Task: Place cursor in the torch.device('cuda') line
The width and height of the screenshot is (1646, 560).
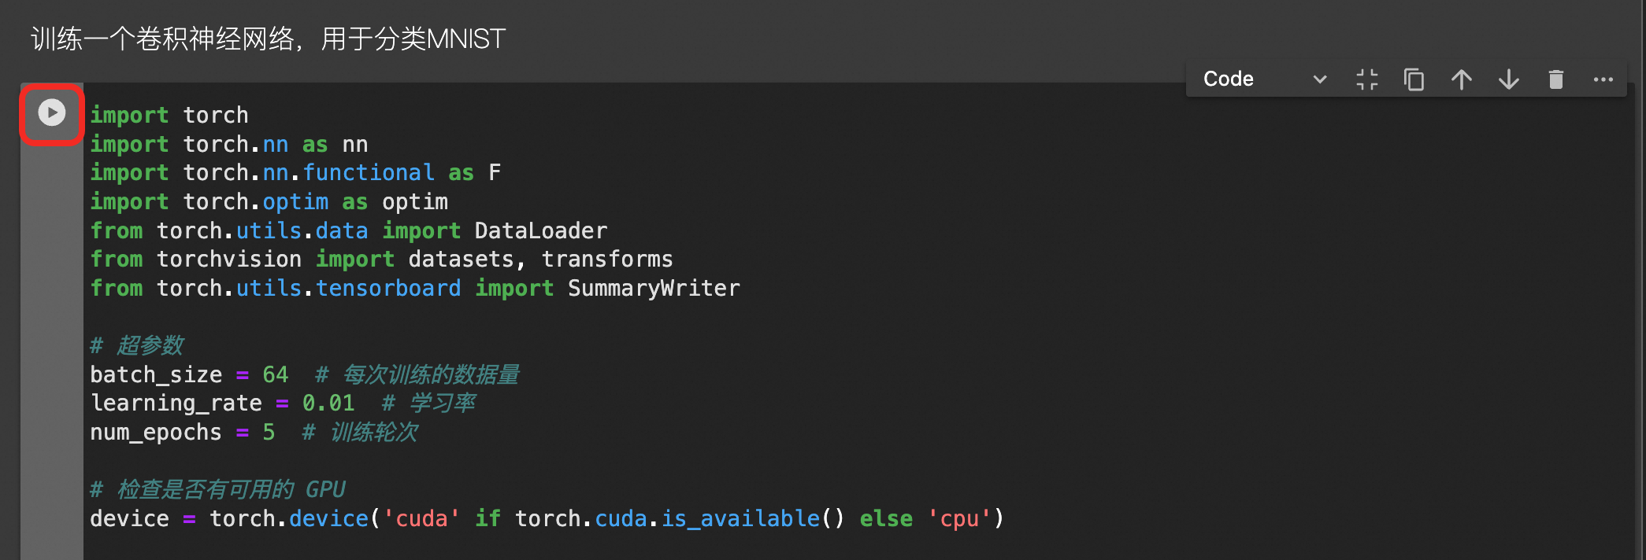Action: pos(547,518)
